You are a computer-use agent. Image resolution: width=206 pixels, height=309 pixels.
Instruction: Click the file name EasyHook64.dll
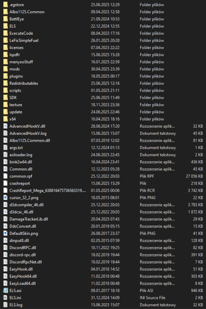[x=23, y=276]
